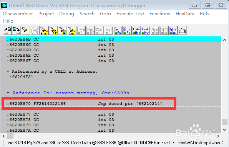Open the Debug menu
The image size is (229, 147).
(66, 14)
